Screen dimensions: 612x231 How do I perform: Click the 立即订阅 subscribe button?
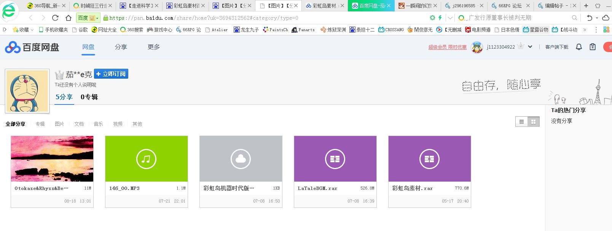(111, 74)
